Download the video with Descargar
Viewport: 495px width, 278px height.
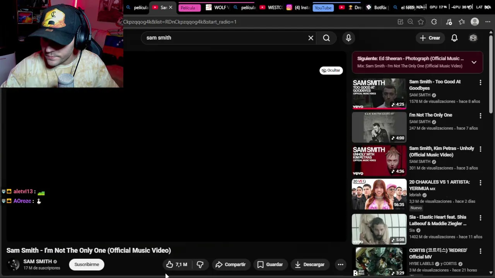[x=310, y=264]
